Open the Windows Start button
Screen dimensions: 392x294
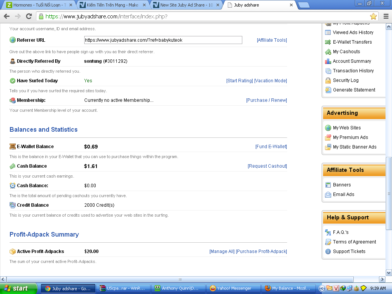pos(18,289)
